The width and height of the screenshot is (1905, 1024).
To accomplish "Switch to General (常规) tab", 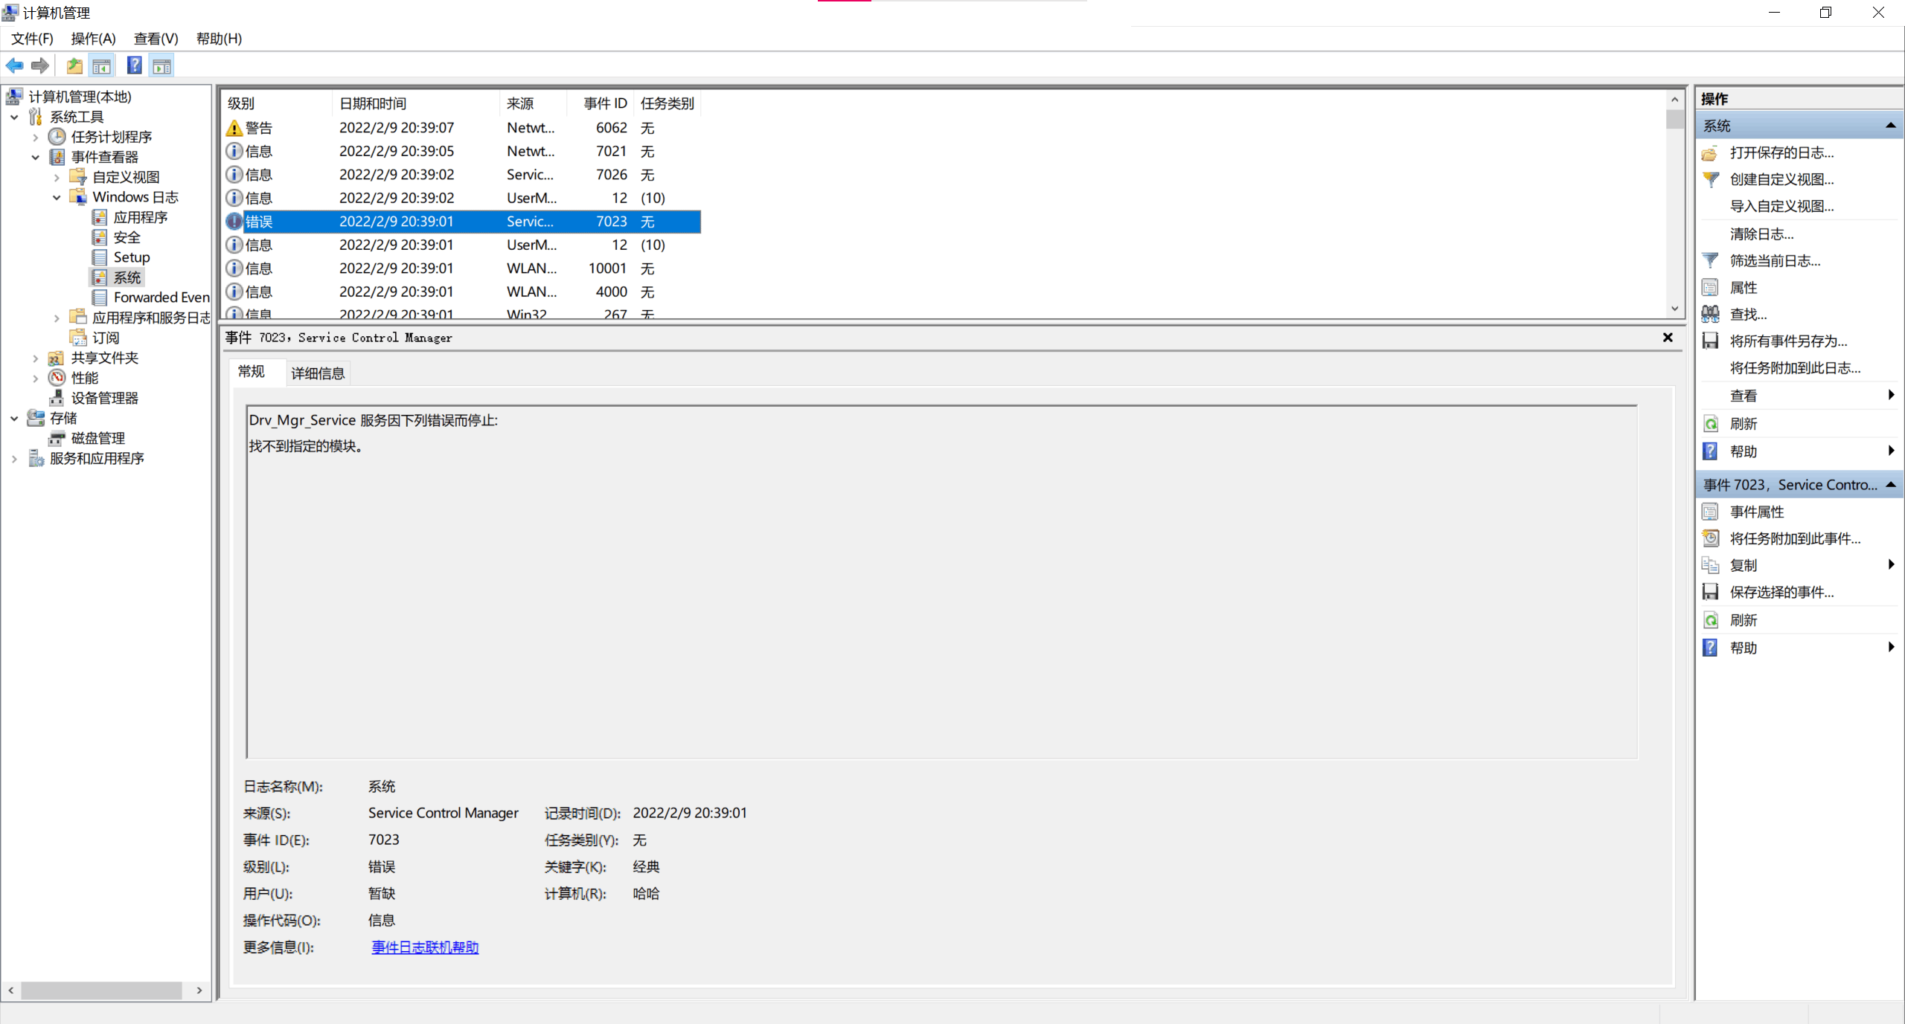I will [x=252, y=372].
